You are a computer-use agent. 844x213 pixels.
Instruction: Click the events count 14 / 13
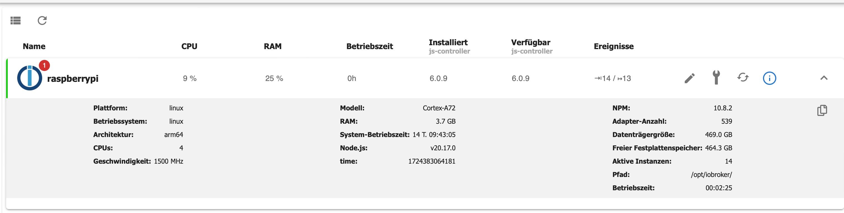tap(613, 78)
